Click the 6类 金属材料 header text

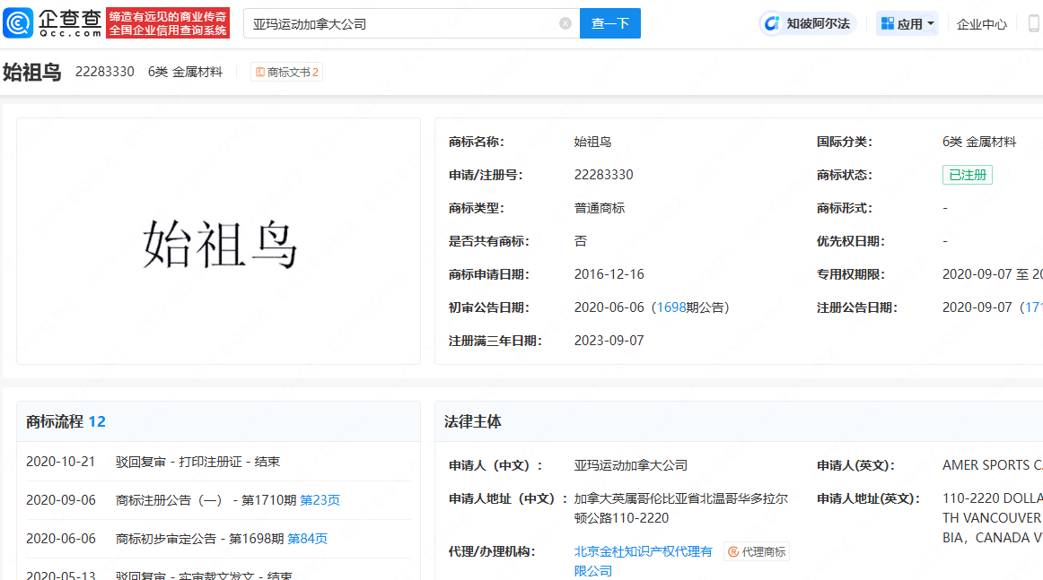click(185, 72)
